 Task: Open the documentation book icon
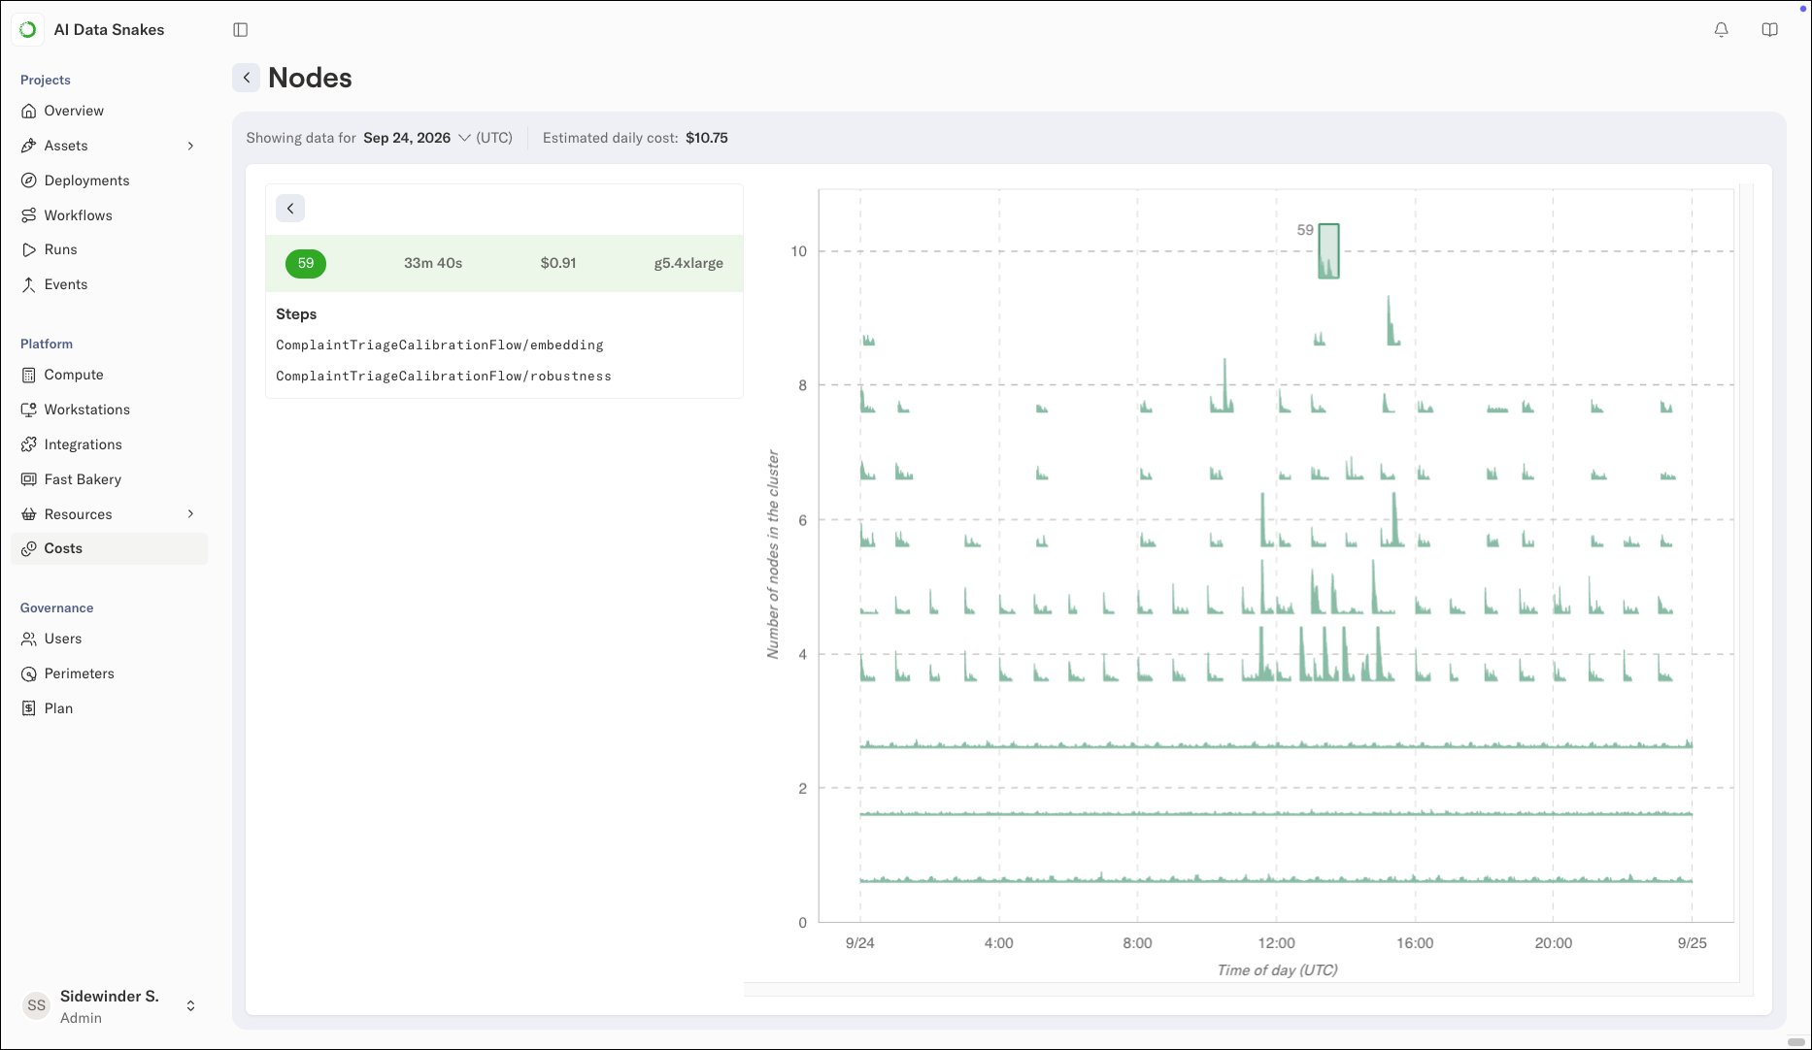1769,30
